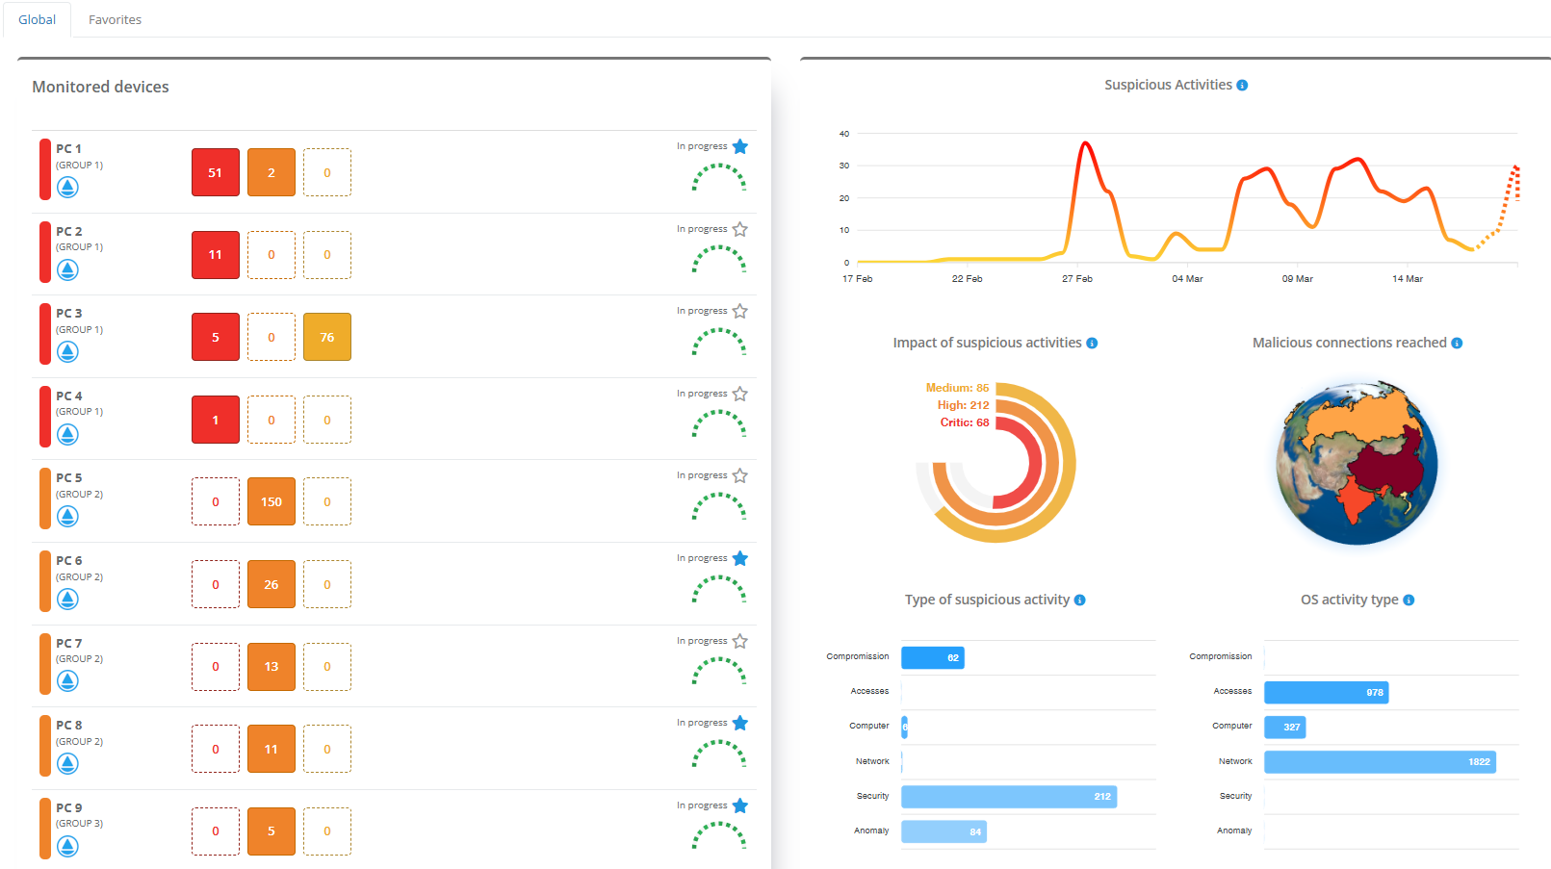Click the Network bar showing 1822
Screen dimensions: 1551x869
pyautogui.click(x=1379, y=762)
